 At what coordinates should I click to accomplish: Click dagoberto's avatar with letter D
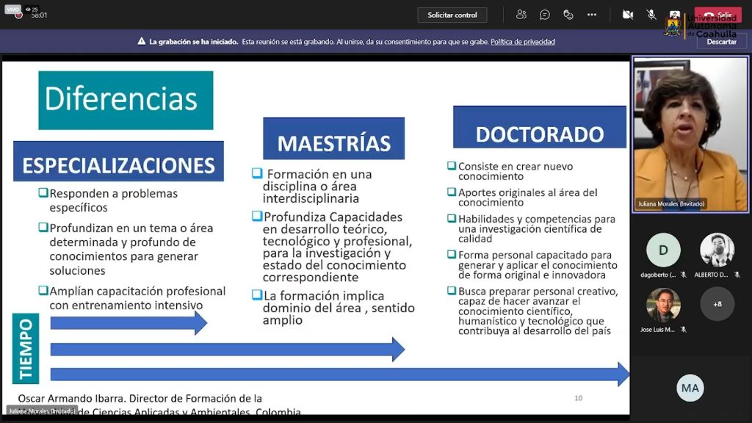(663, 250)
